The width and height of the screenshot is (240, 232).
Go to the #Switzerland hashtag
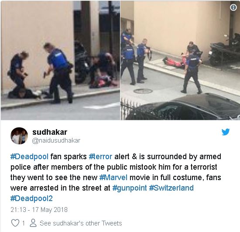(171, 188)
